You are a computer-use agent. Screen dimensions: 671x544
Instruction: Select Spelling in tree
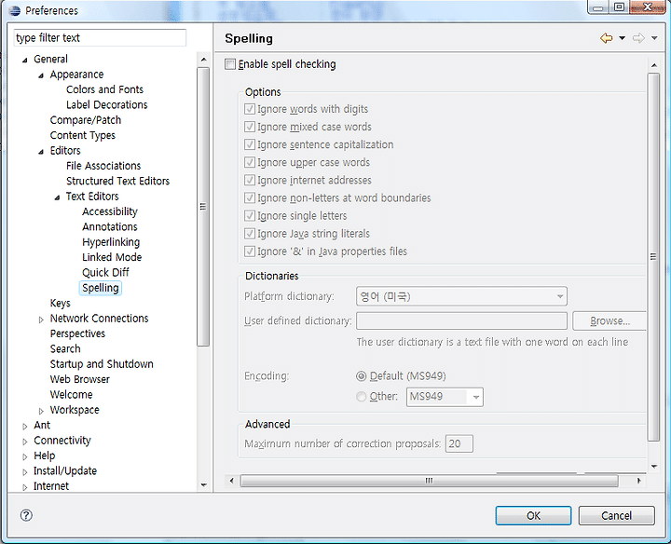100,288
